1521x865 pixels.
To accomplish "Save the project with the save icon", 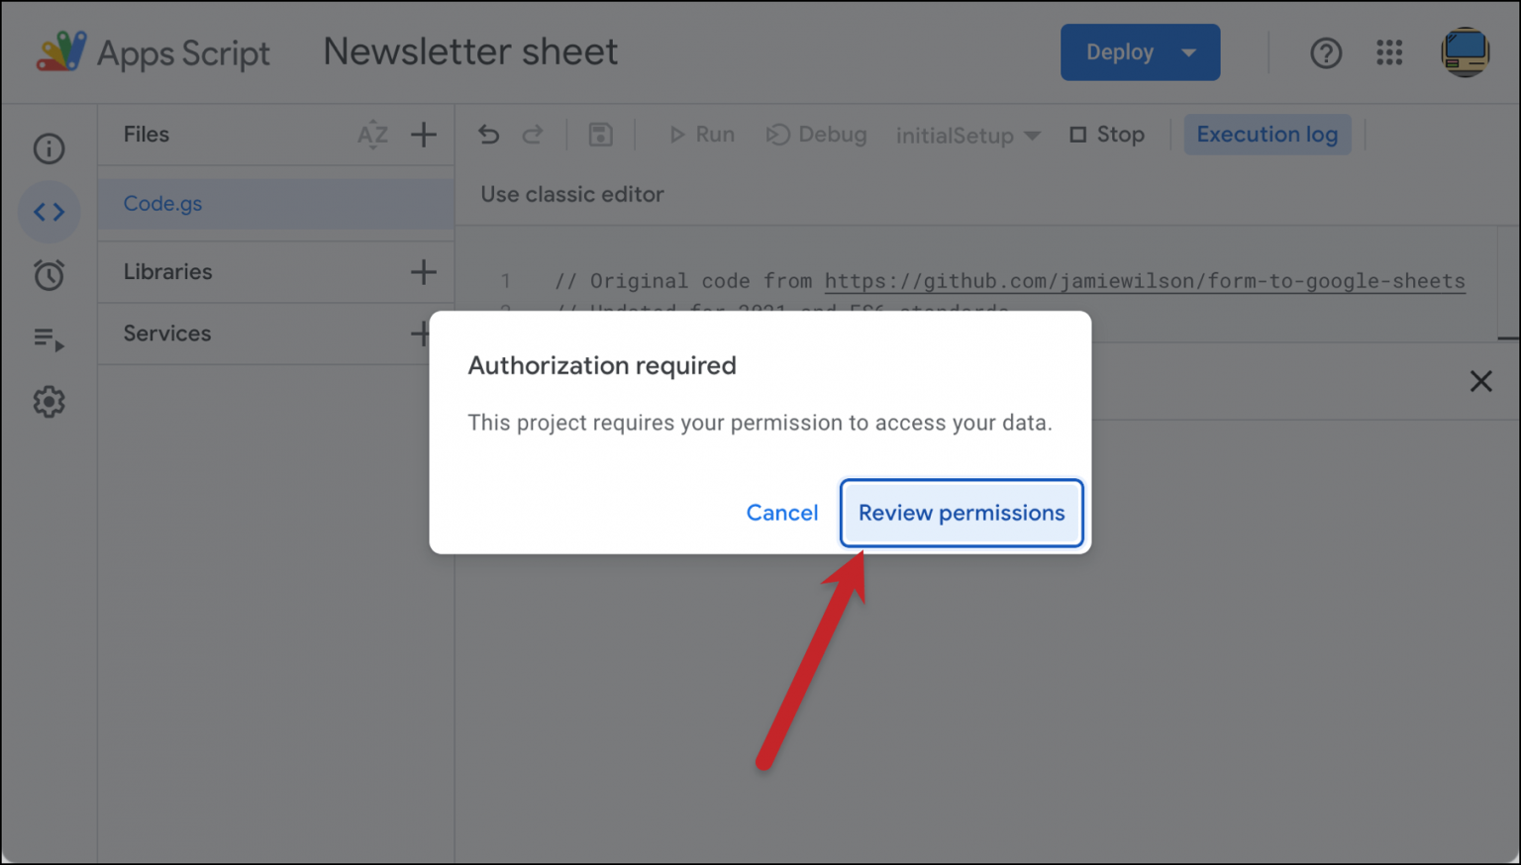I will [x=600, y=134].
